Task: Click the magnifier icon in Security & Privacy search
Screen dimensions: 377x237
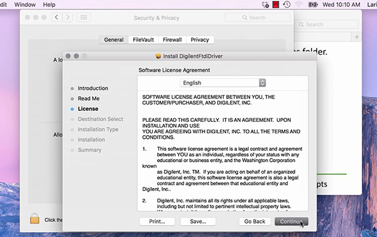Action: tap(245, 18)
